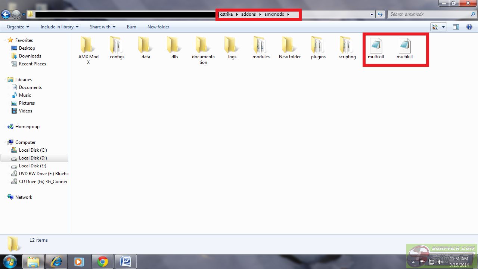
Task: Open the configs folder
Action: click(x=117, y=47)
